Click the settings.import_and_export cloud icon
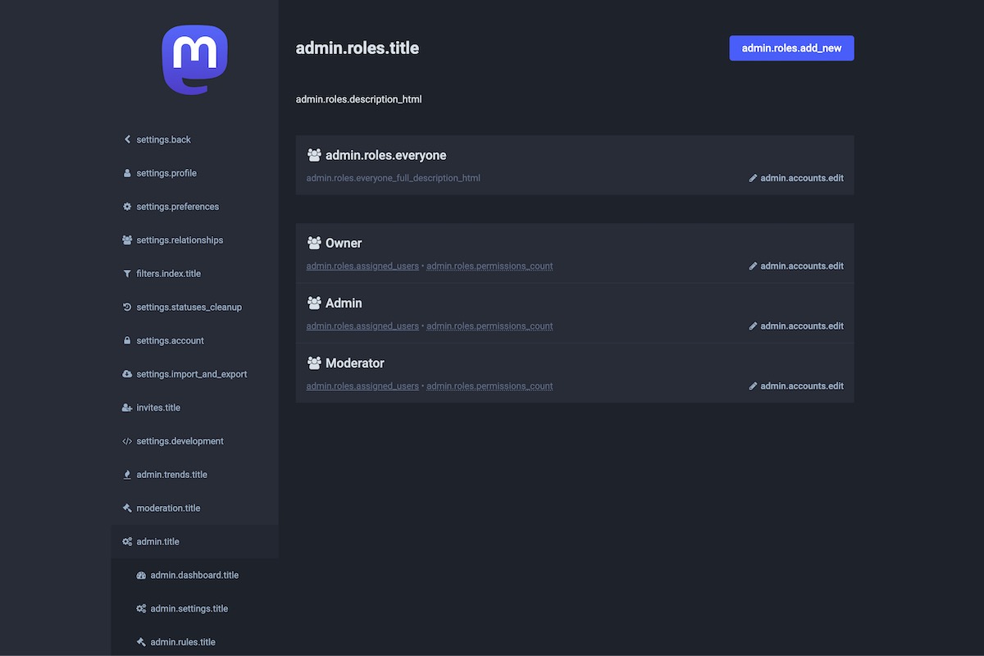Screen dimensions: 984x656 (x=127, y=374)
